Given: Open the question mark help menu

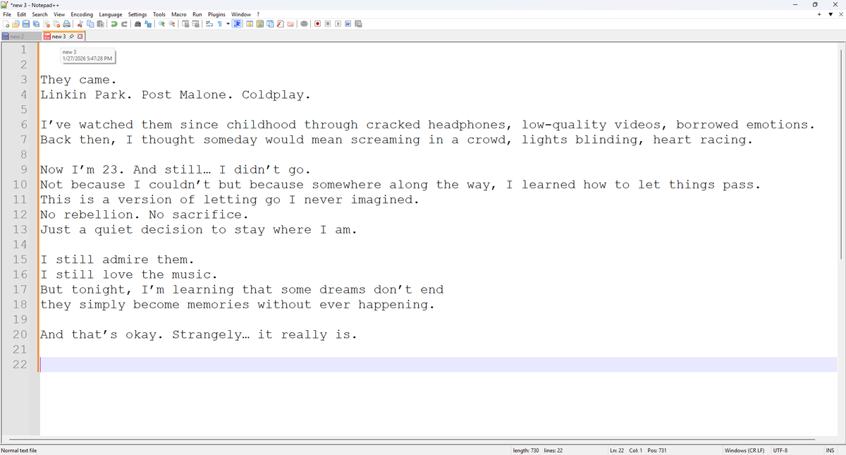Looking at the screenshot, I should coord(258,14).
